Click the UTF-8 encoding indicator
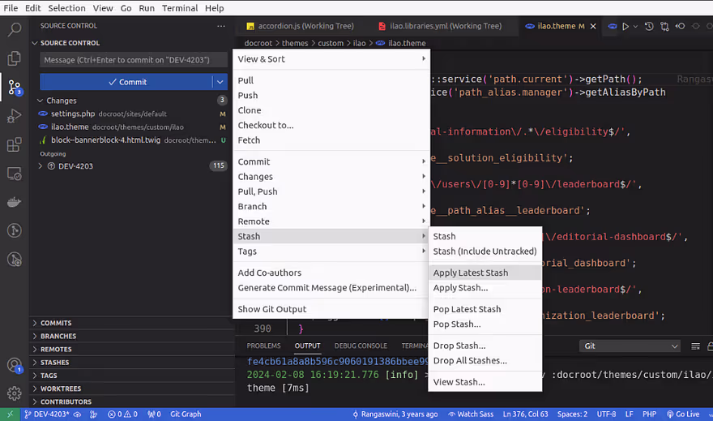 click(x=606, y=415)
